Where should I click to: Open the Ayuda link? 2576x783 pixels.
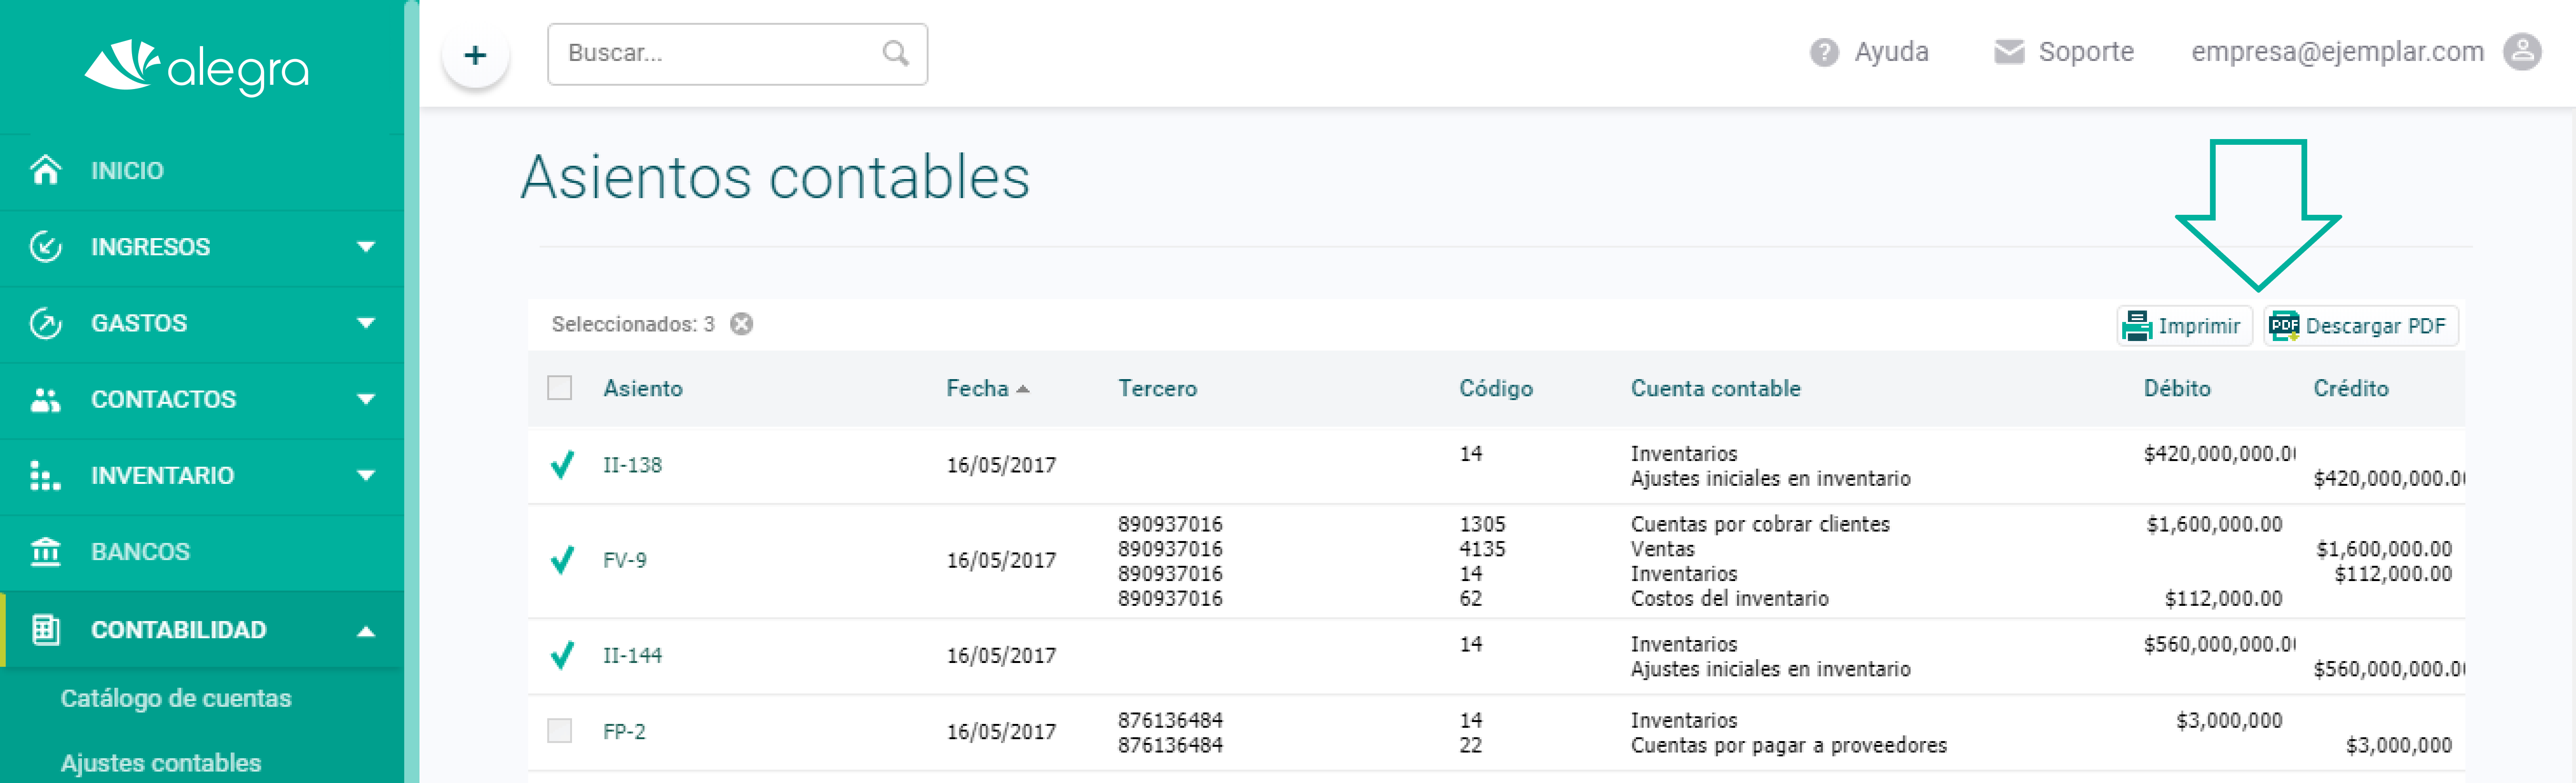[x=1891, y=52]
